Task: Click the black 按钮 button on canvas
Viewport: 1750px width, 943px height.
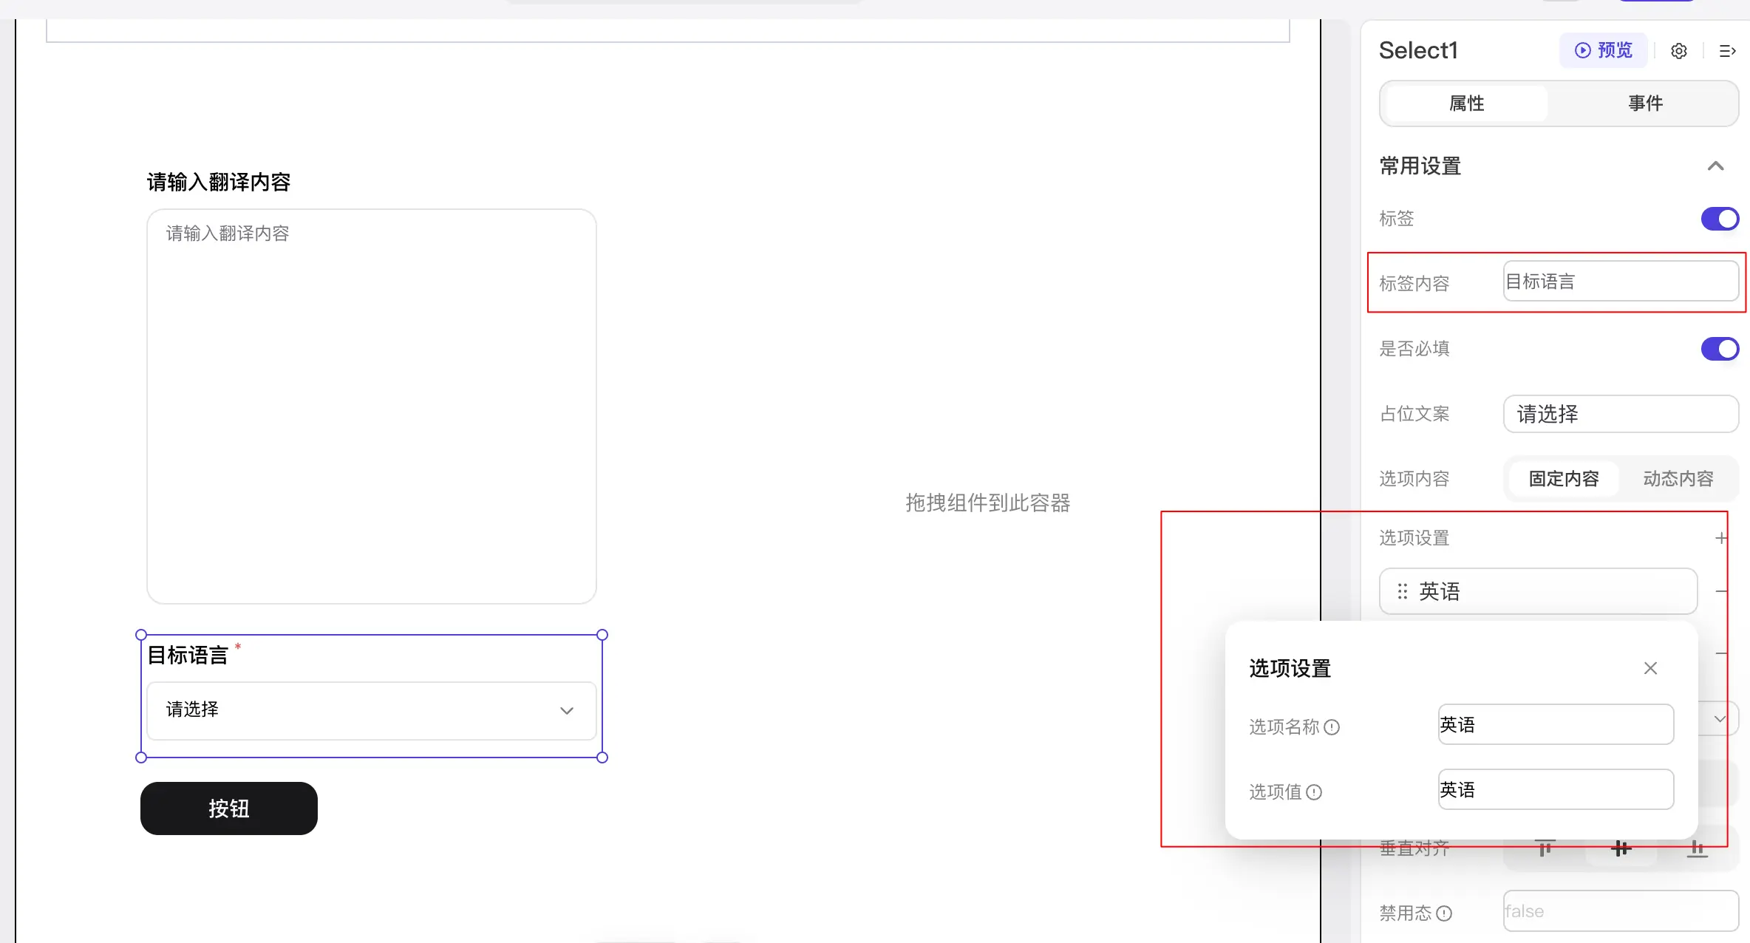Action: click(229, 808)
